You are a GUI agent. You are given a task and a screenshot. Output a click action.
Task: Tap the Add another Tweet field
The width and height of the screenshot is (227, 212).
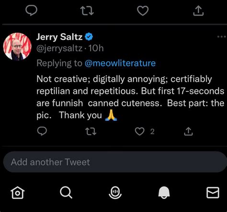[115, 162]
